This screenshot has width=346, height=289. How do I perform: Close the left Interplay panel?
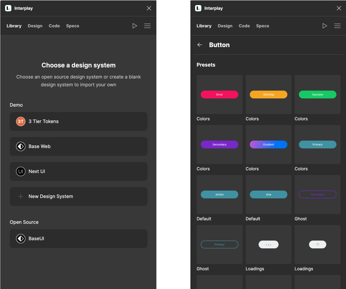pyautogui.click(x=149, y=8)
